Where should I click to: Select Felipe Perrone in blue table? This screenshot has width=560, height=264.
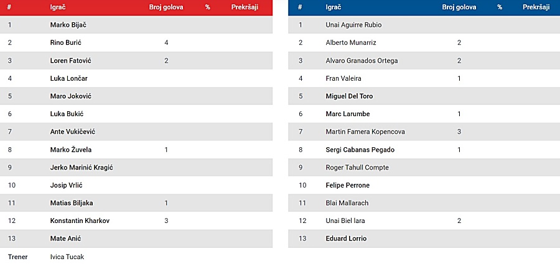point(347,185)
